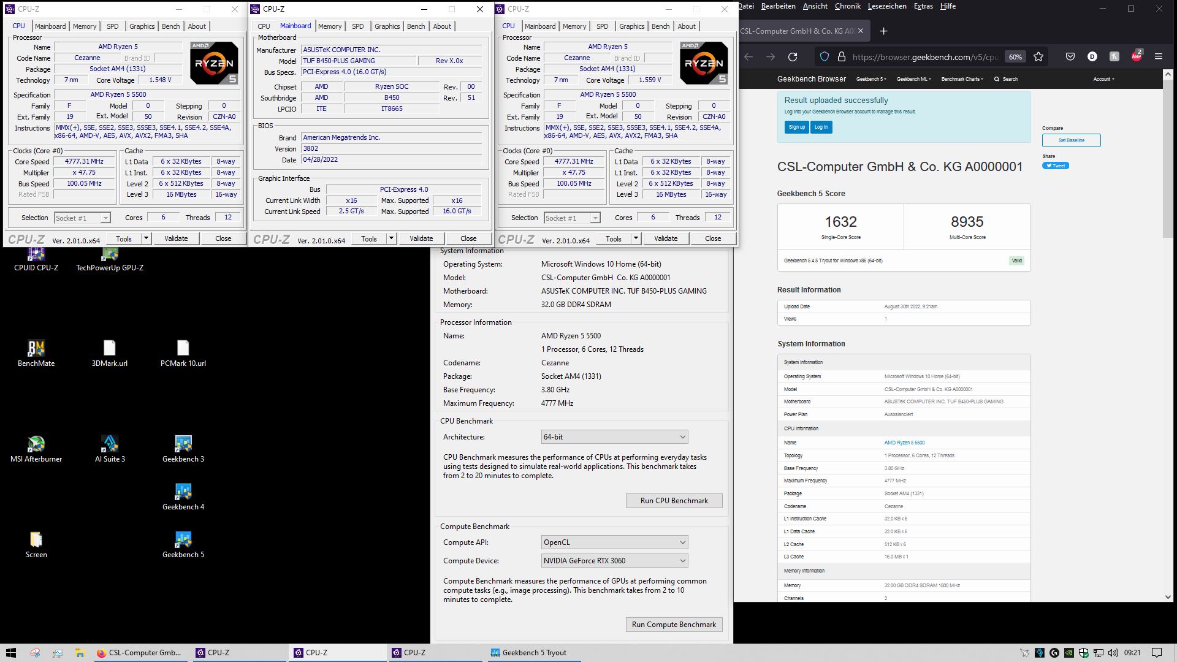Image resolution: width=1177 pixels, height=662 pixels.
Task: Open the tracking protection shield icon
Action: click(825, 57)
